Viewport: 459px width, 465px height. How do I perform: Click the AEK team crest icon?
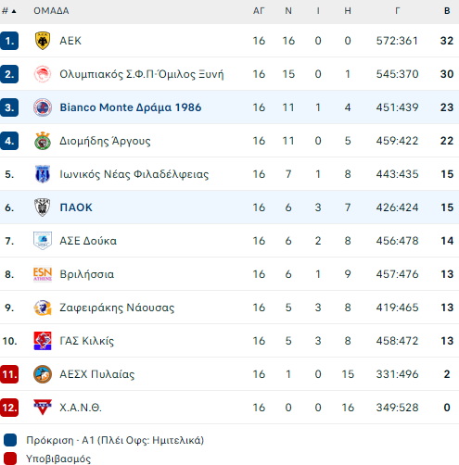tap(43, 41)
